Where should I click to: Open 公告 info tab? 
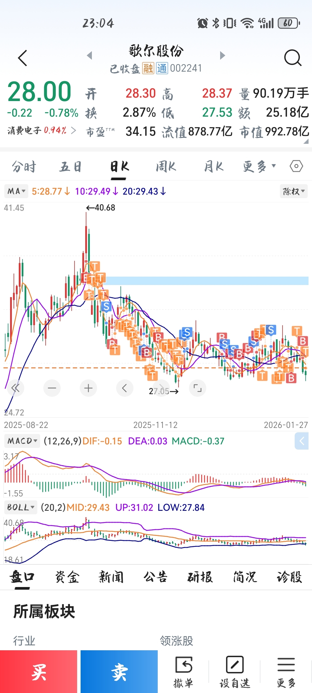155,577
